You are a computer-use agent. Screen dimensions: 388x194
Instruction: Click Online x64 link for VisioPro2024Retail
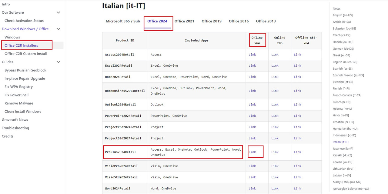click(x=252, y=166)
